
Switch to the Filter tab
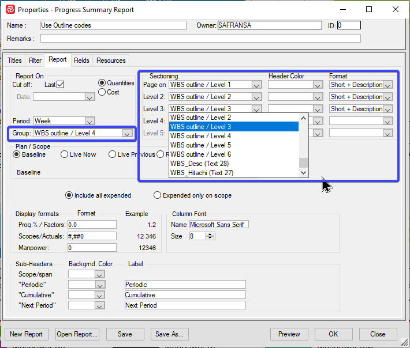[x=35, y=60]
